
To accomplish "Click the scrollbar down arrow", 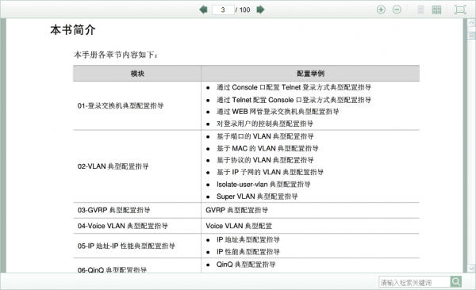I will click(x=471, y=268).
